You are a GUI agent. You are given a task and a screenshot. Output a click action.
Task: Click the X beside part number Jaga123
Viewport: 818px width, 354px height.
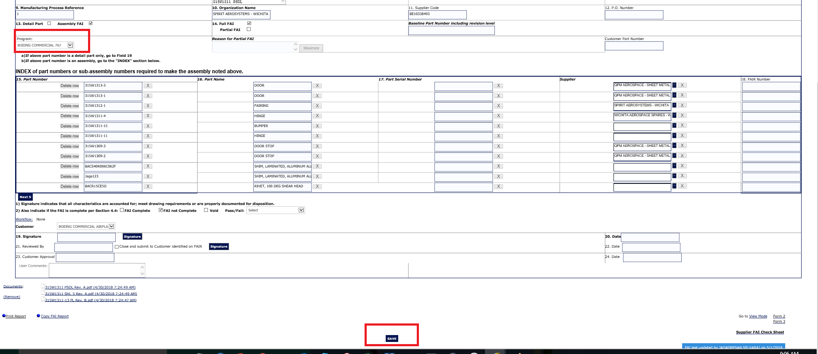coord(148,177)
